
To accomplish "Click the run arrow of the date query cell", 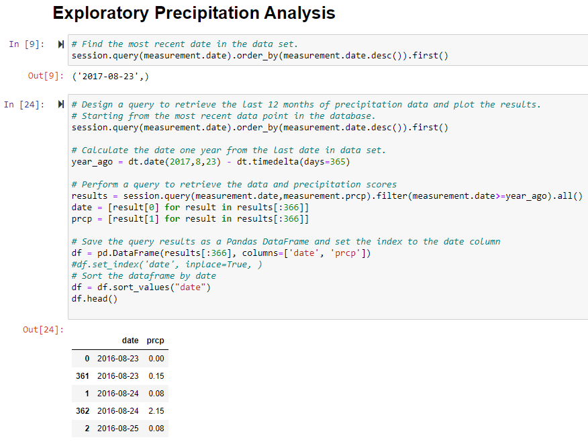I will point(60,44).
